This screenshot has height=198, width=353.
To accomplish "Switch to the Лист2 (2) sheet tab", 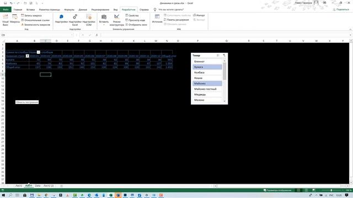I will [x=49, y=186].
